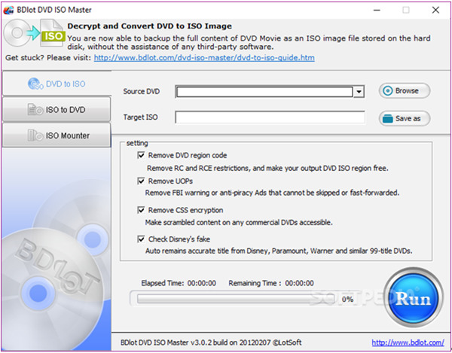The width and height of the screenshot is (452, 353).
Task: Click the 'Remove FBI warning' description text
Action: click(272, 193)
